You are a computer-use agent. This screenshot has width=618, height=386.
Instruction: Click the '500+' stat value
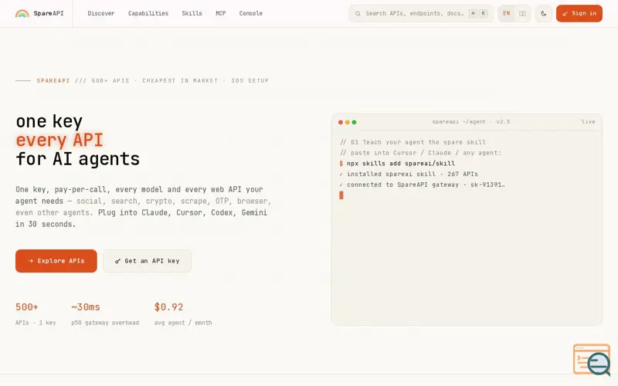coord(27,306)
